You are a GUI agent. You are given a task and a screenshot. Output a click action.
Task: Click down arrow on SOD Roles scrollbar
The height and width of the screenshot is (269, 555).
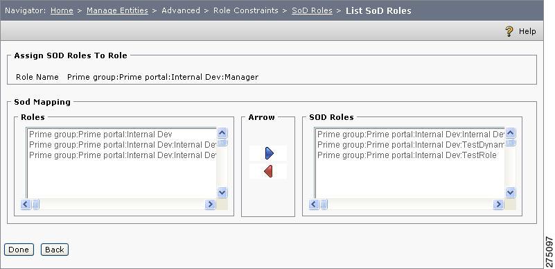pyautogui.click(x=510, y=193)
